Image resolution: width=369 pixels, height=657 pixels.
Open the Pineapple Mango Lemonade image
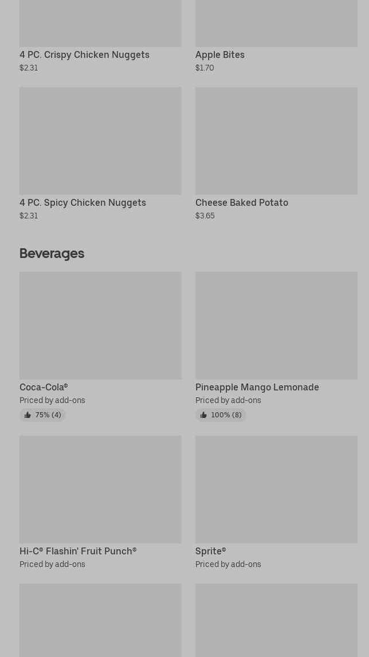276,325
